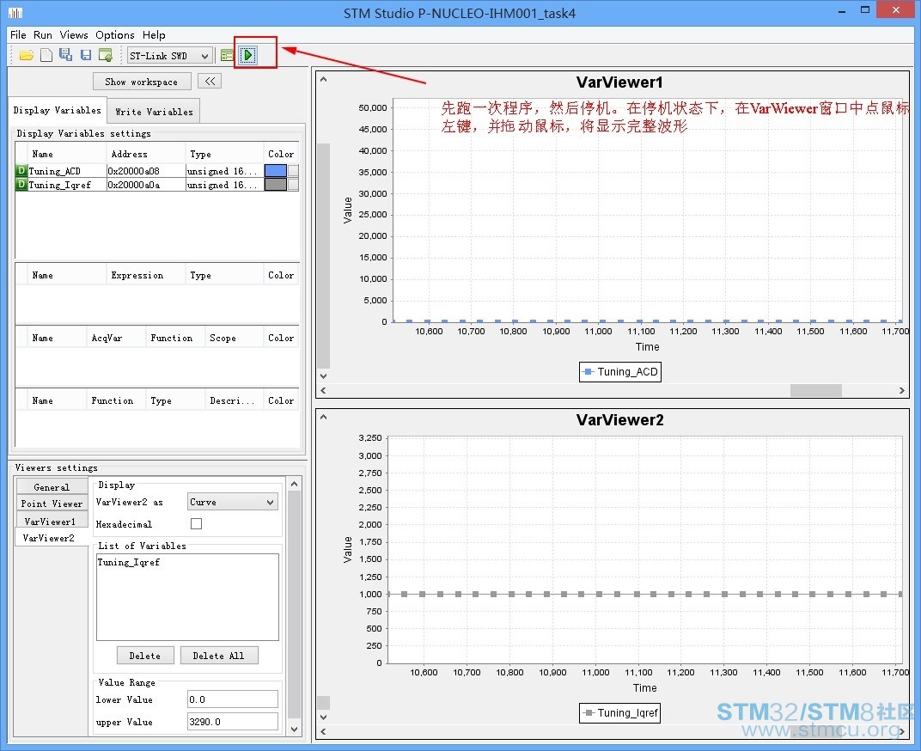The image size is (921, 751).
Task: Click the small button beside Tuning_Iqref color swatch
Action: pyautogui.click(x=293, y=185)
